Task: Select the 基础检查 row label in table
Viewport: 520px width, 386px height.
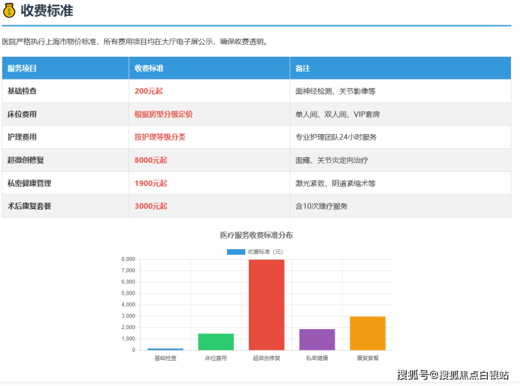Action: 22,91
